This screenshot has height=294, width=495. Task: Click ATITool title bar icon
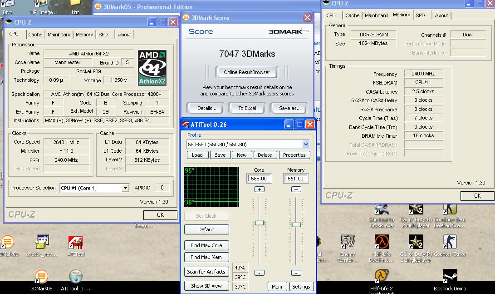click(186, 125)
